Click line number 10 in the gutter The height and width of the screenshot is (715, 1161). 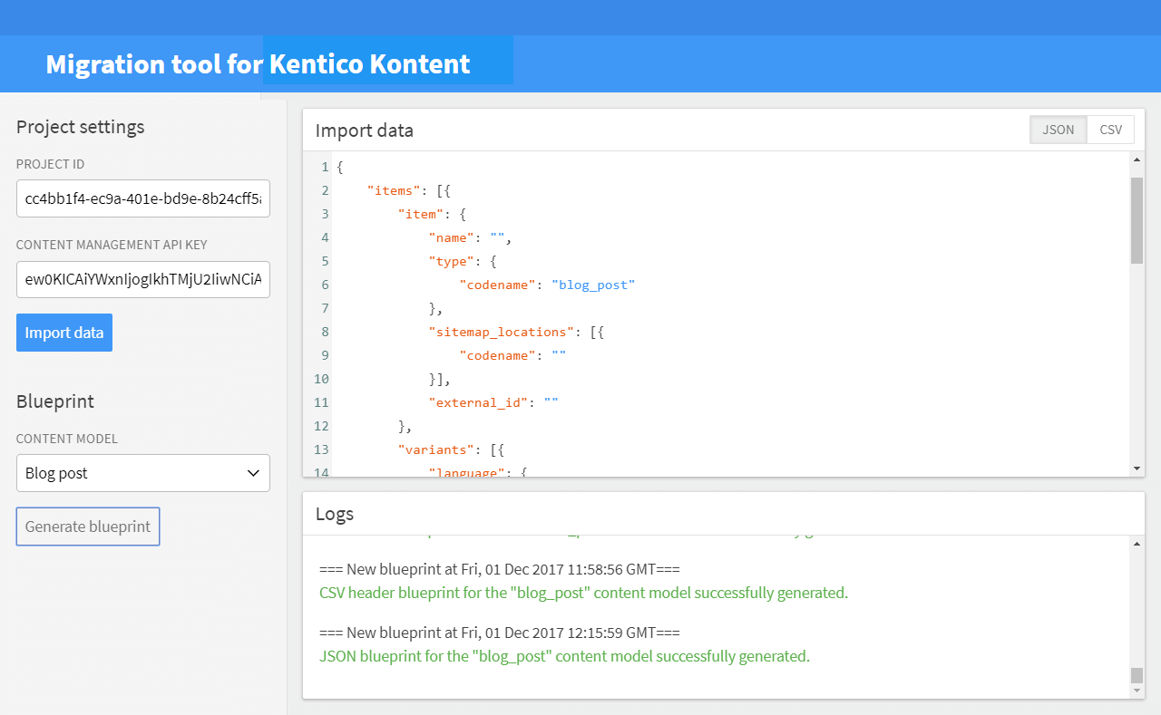click(x=321, y=379)
